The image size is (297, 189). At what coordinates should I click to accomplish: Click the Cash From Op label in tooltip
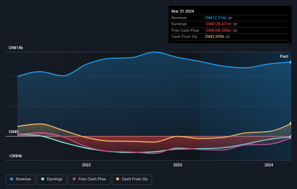184,37
